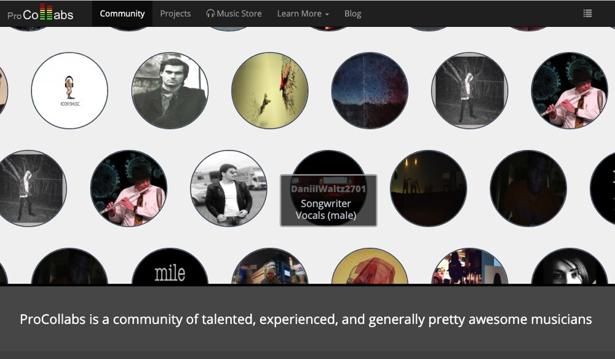Open the black-and-white suited man portrait
Viewport: 615px width, 359px height.
pos(170,90)
